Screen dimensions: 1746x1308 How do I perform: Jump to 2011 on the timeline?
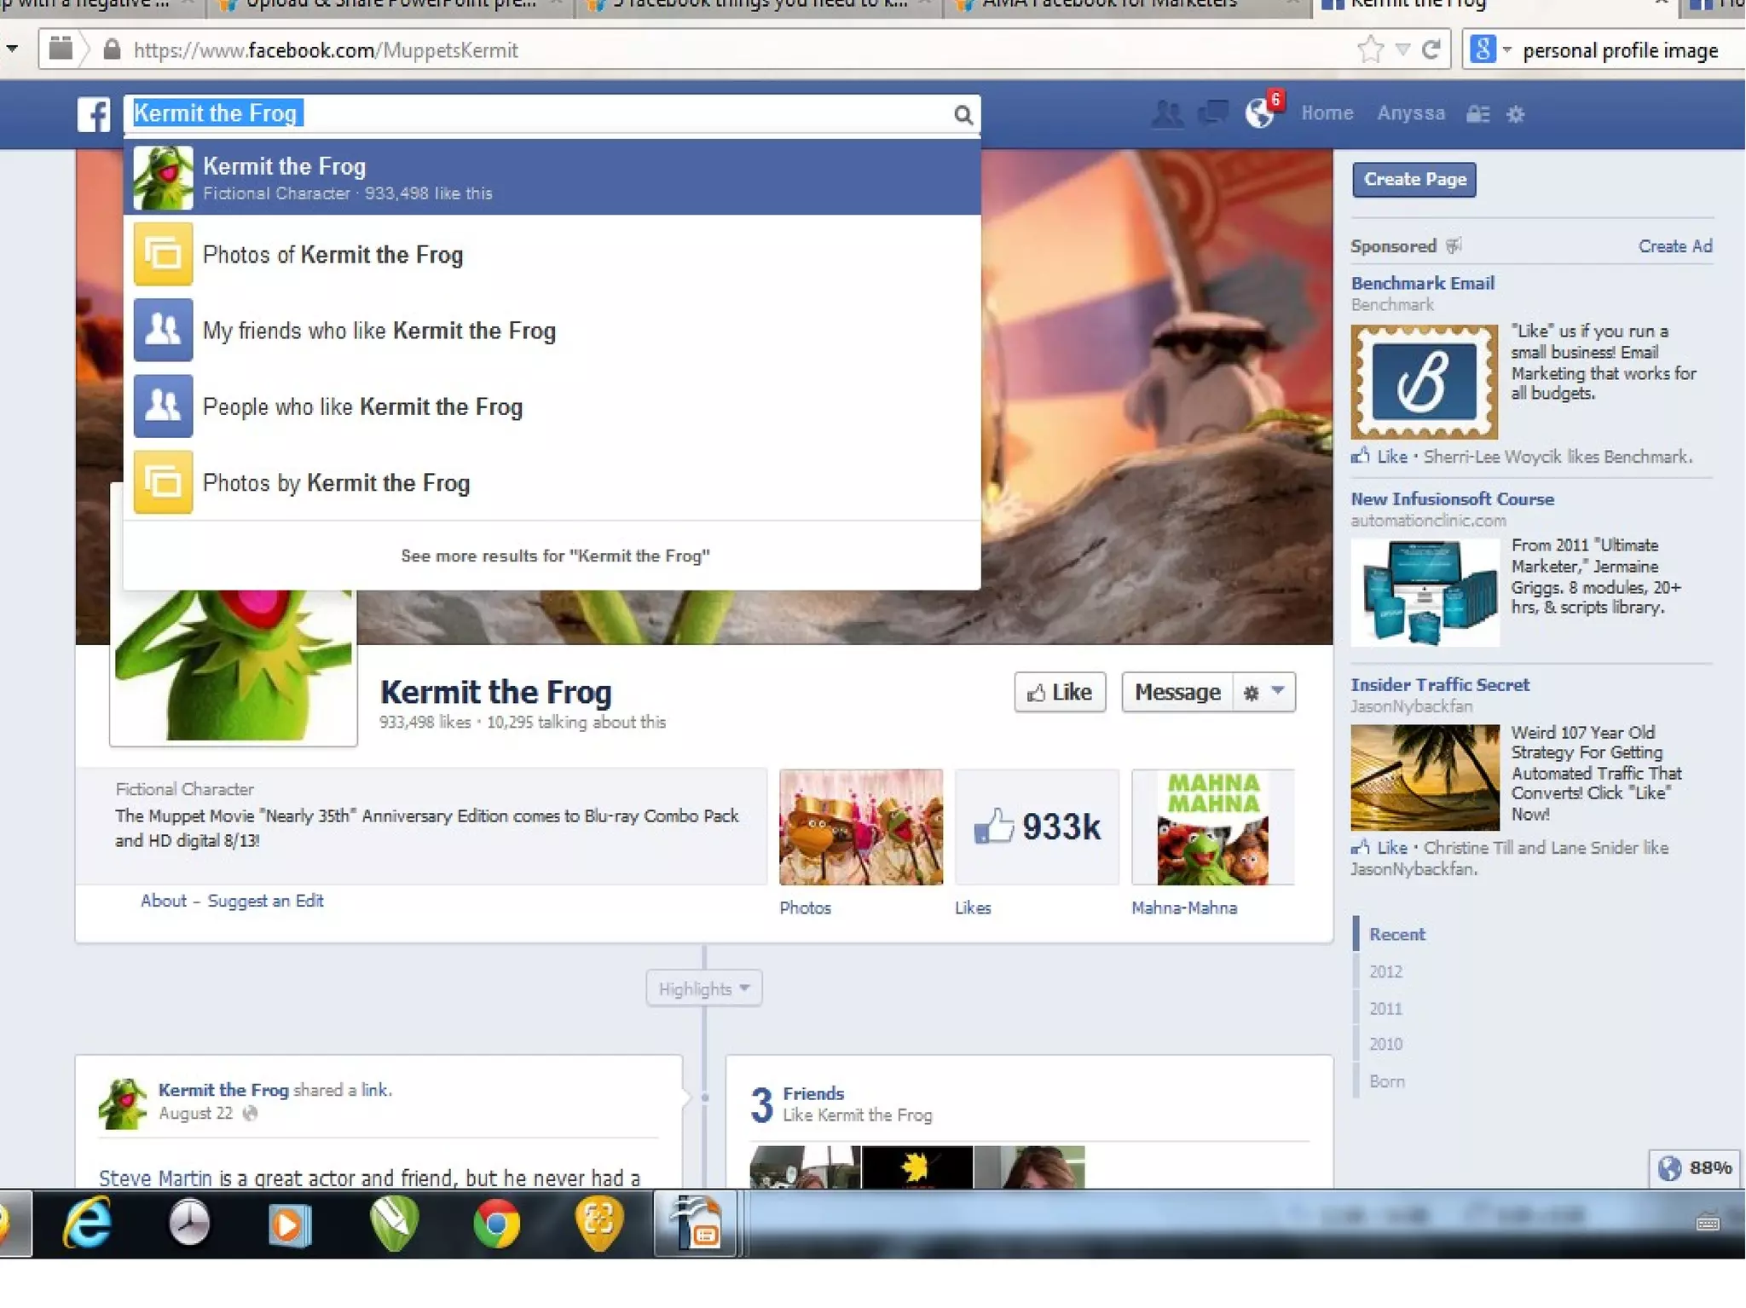click(x=1385, y=1009)
